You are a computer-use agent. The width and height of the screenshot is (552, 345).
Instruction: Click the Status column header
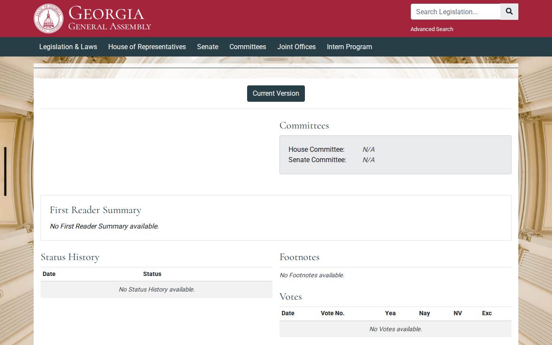pos(152,274)
